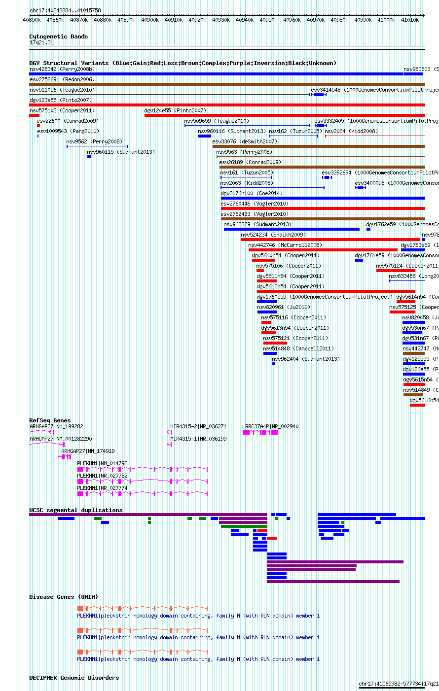
Task: Click gene ARHGAP27|NM_199282
Action: (x=56, y=426)
